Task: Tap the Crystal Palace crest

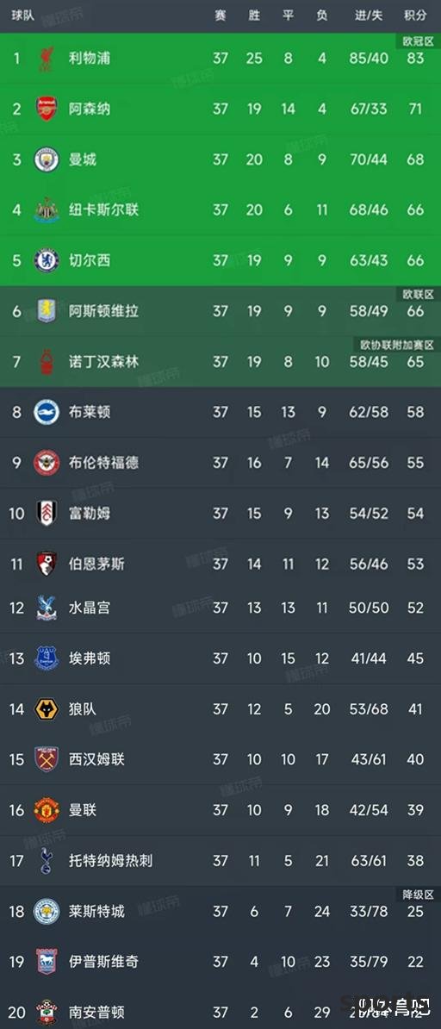Action: point(47,608)
